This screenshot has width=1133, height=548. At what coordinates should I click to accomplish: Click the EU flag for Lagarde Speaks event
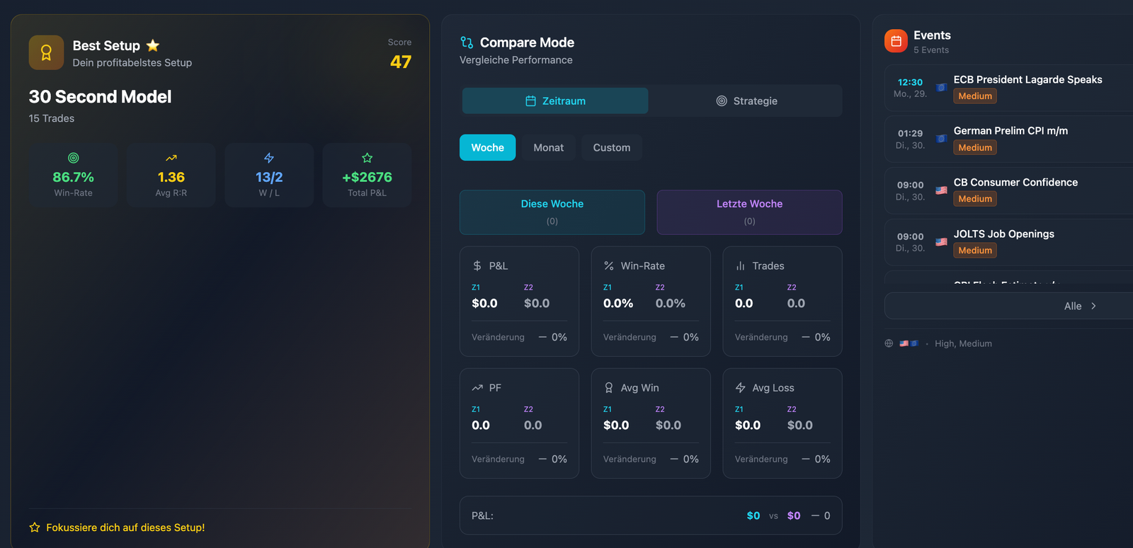point(941,88)
